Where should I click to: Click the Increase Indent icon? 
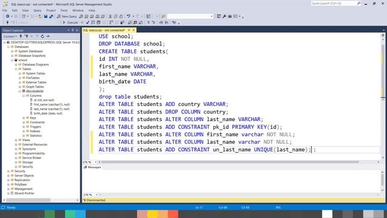pyautogui.click(x=166, y=22)
